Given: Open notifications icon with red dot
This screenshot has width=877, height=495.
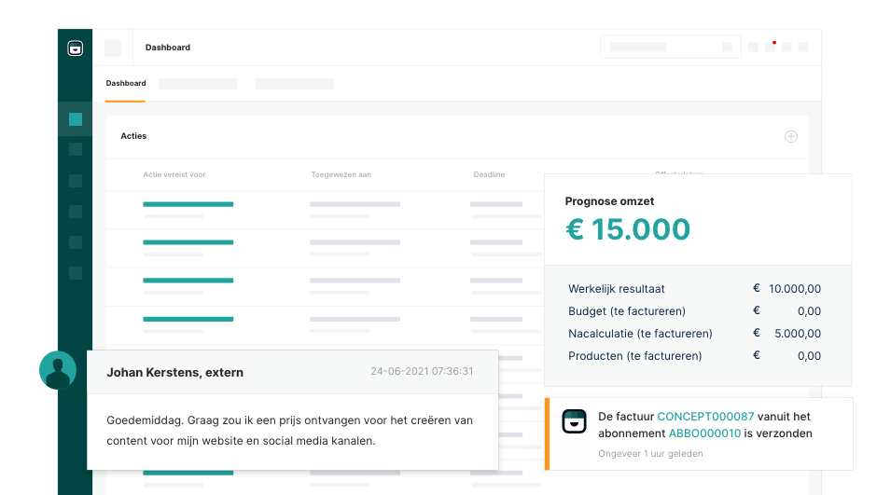Looking at the screenshot, I should tap(770, 47).
